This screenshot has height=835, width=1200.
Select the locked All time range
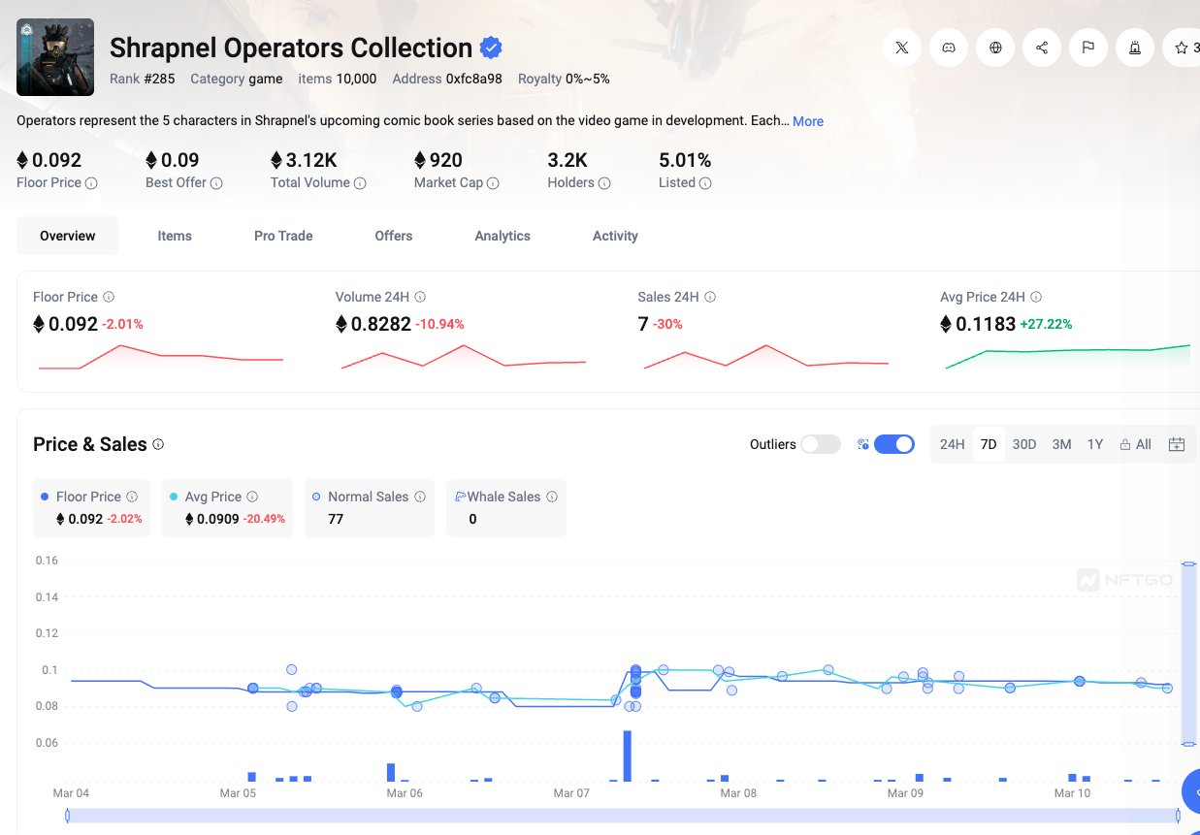point(1135,444)
